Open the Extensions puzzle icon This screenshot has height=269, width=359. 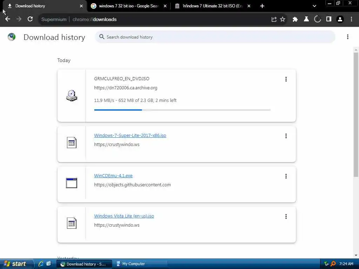[295, 20]
